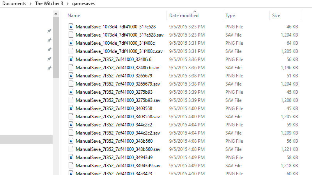Click PNG icon of ManualSave_7f352_7df41000_3265679
The height and width of the screenshot is (175, 312).
click(x=71, y=75)
